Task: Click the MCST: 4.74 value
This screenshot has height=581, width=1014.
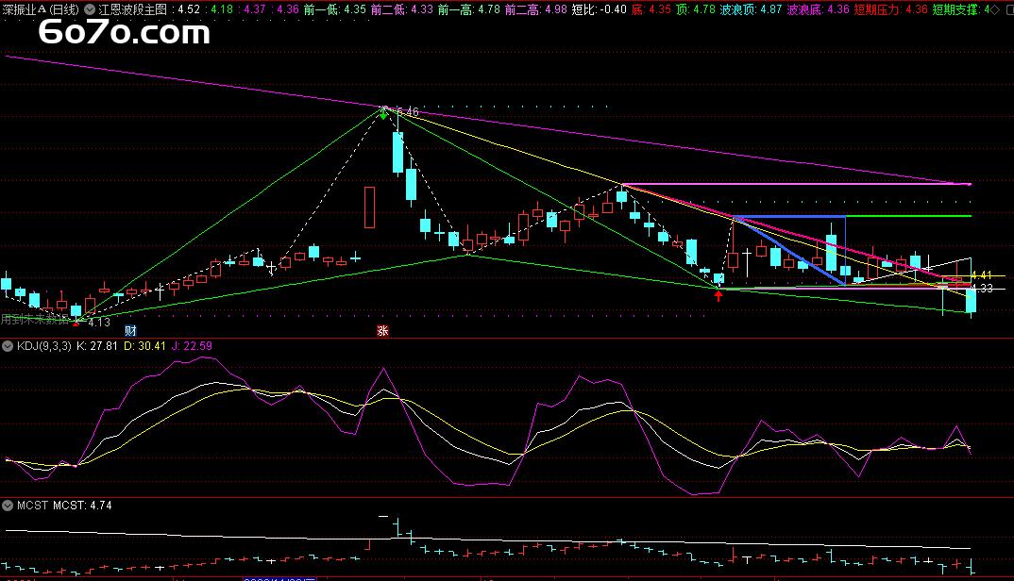Action: 82,506
